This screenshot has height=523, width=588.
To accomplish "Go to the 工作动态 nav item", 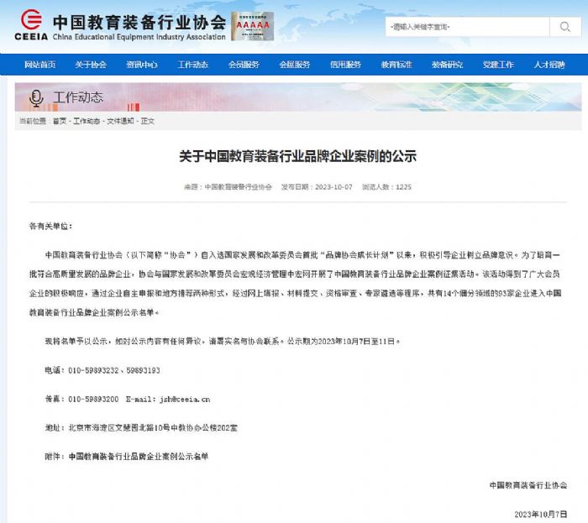I will 192,65.
